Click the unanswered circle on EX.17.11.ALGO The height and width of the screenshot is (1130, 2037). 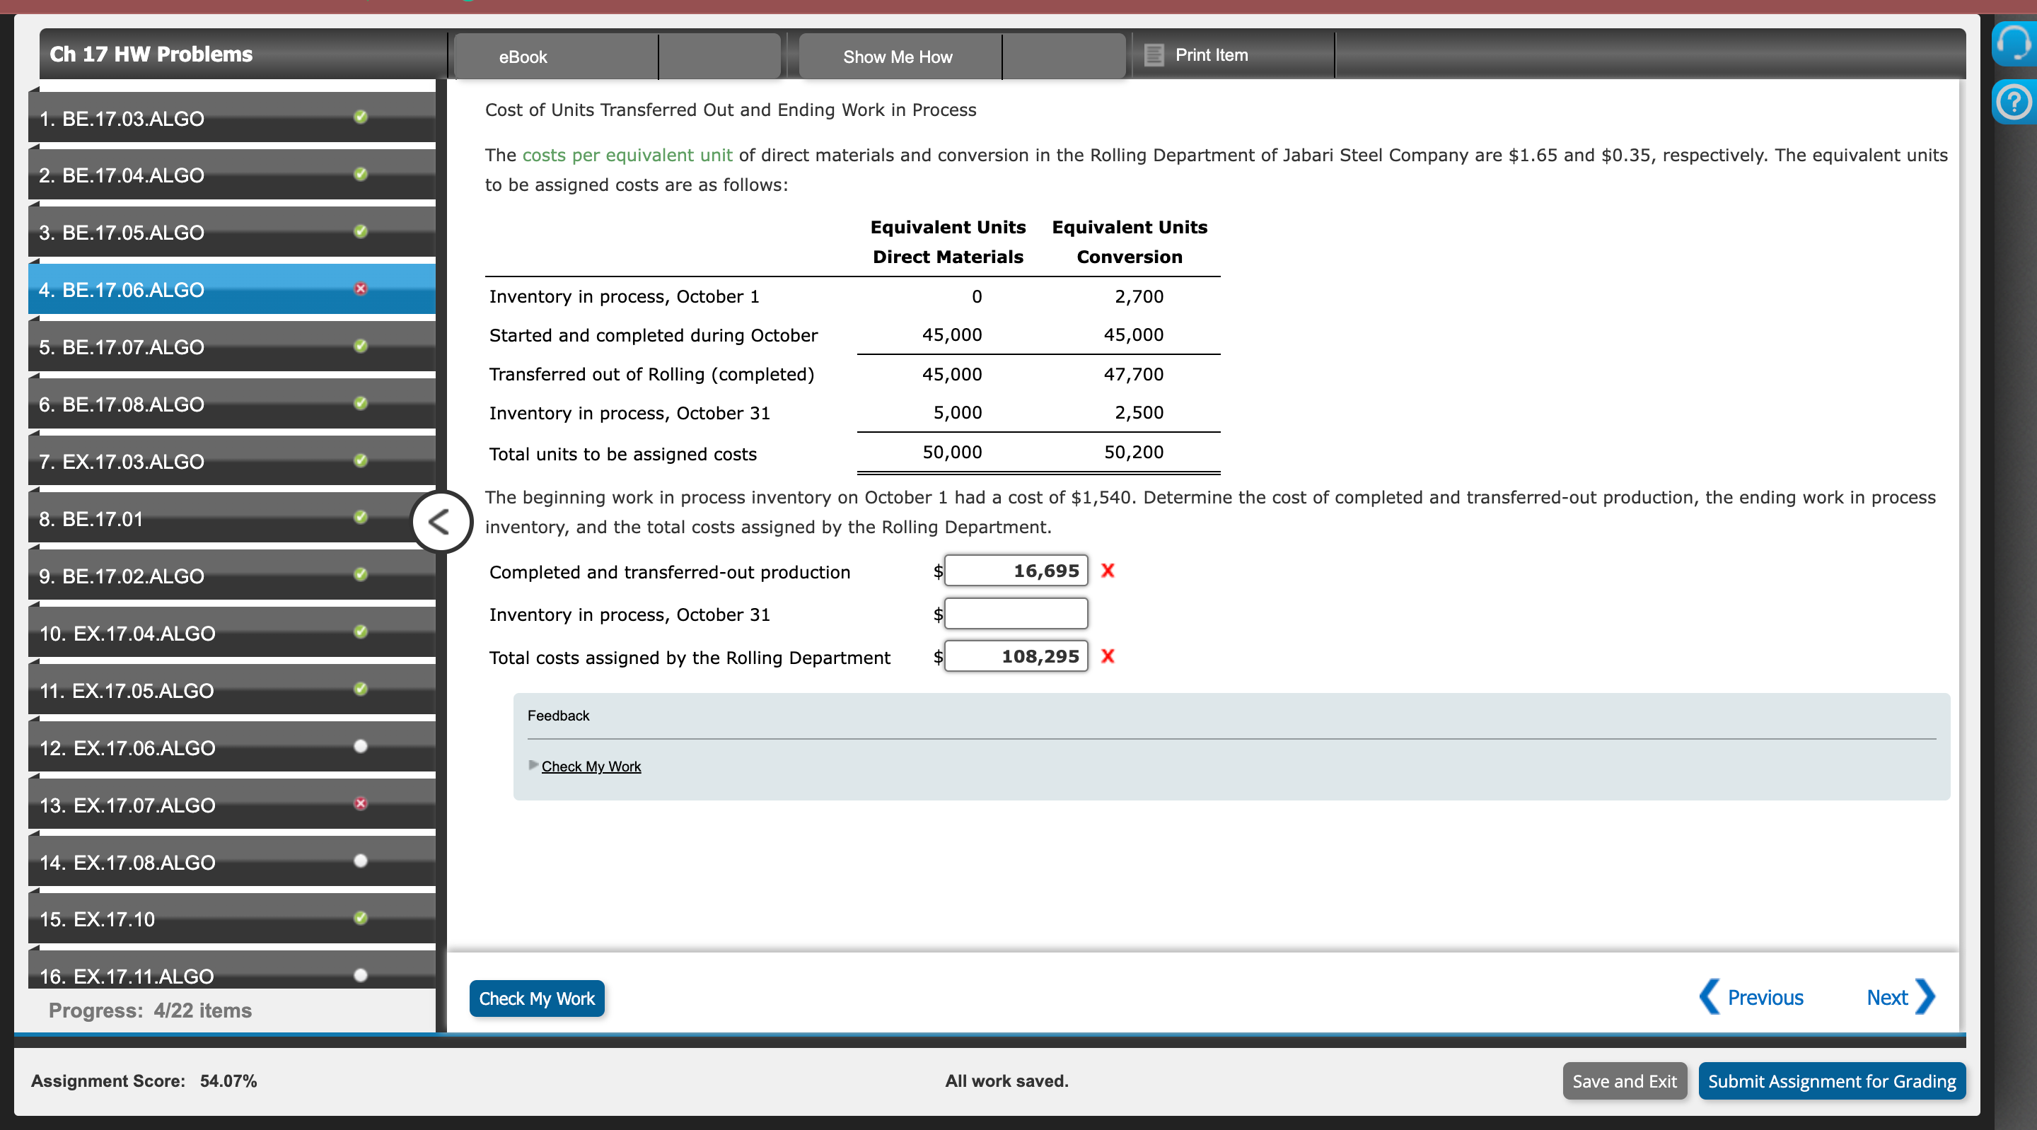pos(361,975)
